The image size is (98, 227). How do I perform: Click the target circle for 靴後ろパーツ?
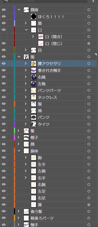coord(89,218)
